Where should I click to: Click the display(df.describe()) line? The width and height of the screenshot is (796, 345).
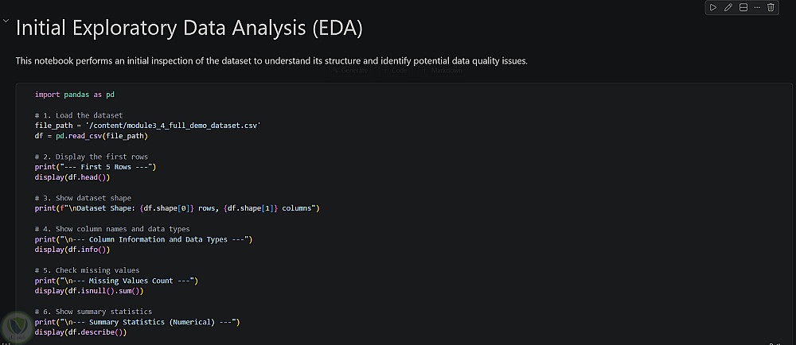point(80,332)
